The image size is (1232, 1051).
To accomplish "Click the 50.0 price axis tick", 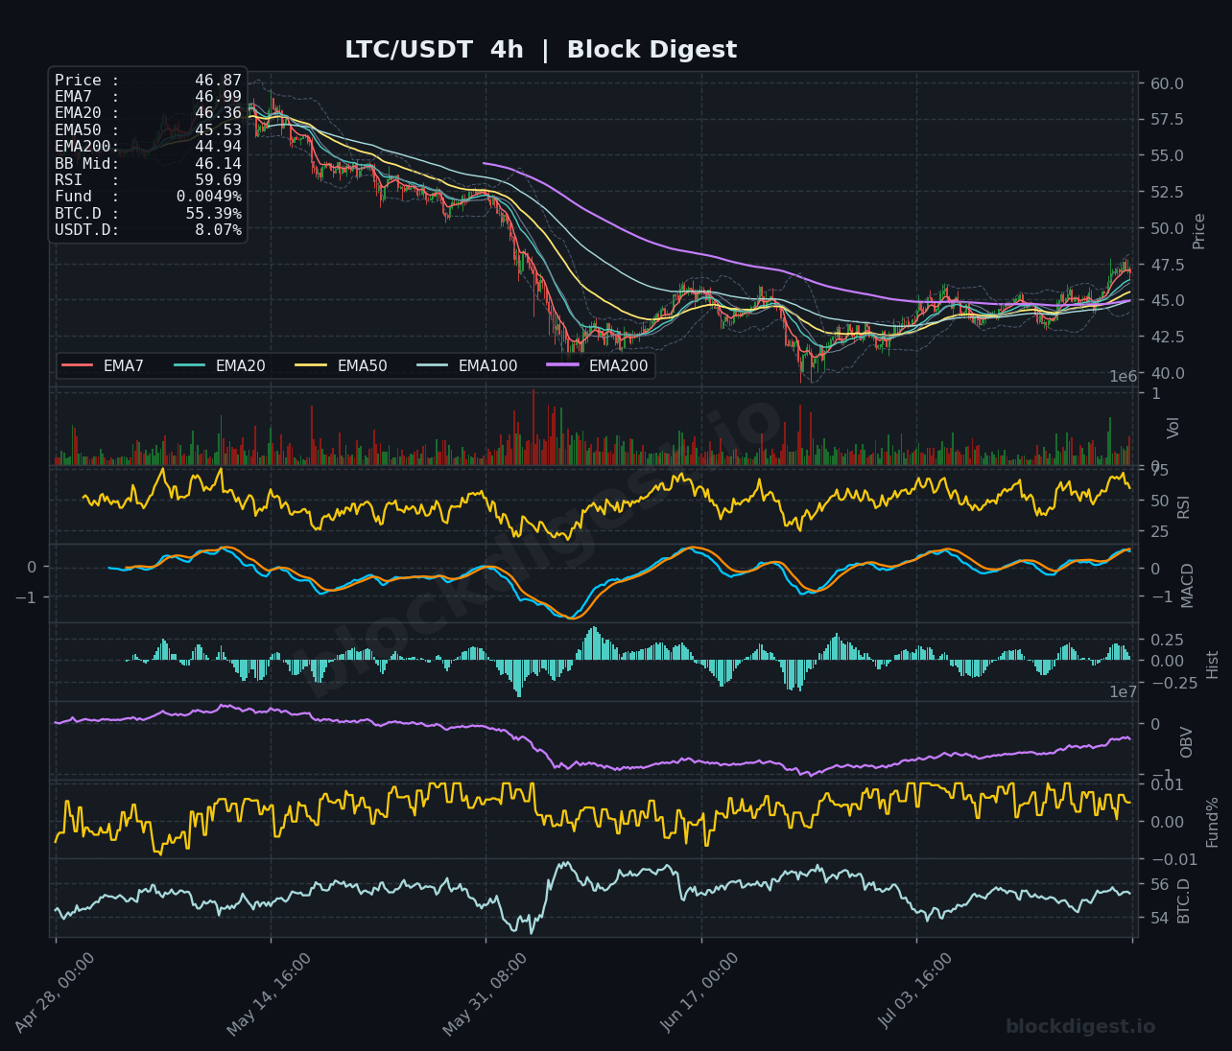I will [1167, 228].
